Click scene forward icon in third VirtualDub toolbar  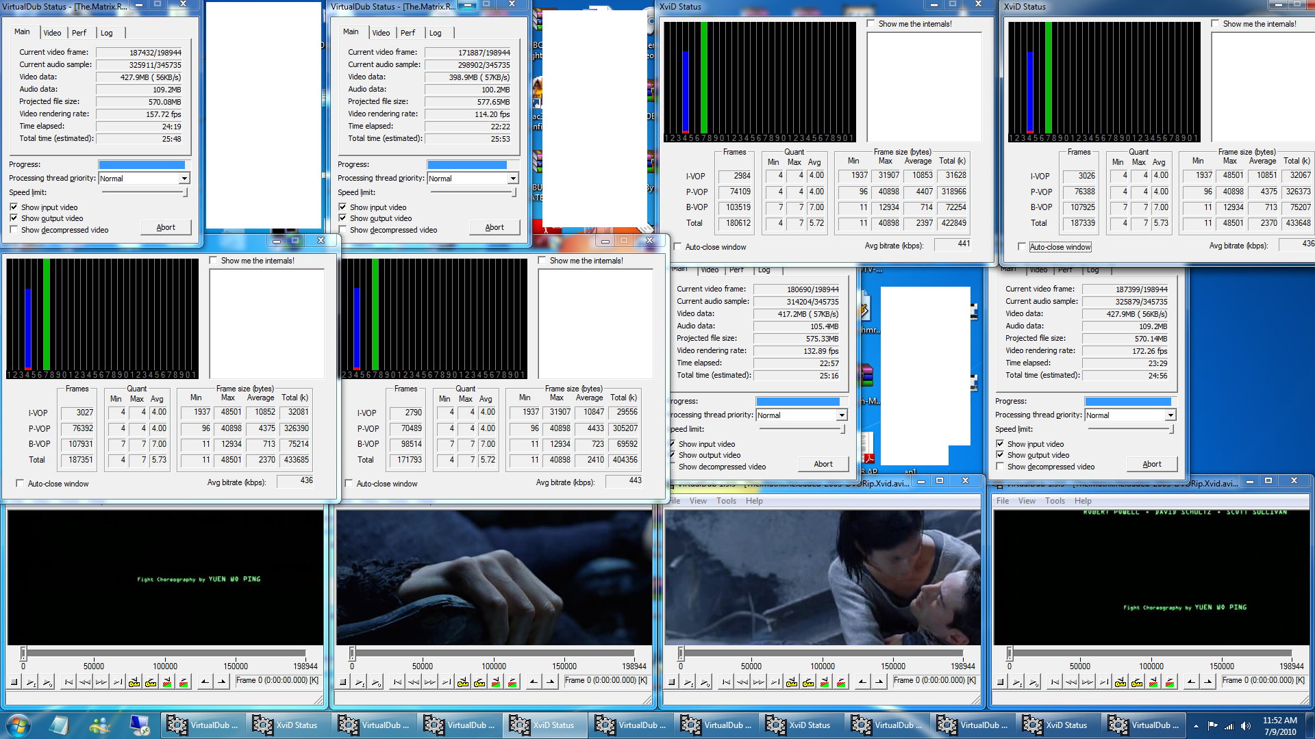click(x=841, y=682)
